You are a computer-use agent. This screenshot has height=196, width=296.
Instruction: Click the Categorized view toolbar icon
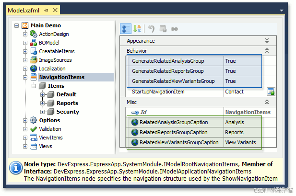[126, 29]
